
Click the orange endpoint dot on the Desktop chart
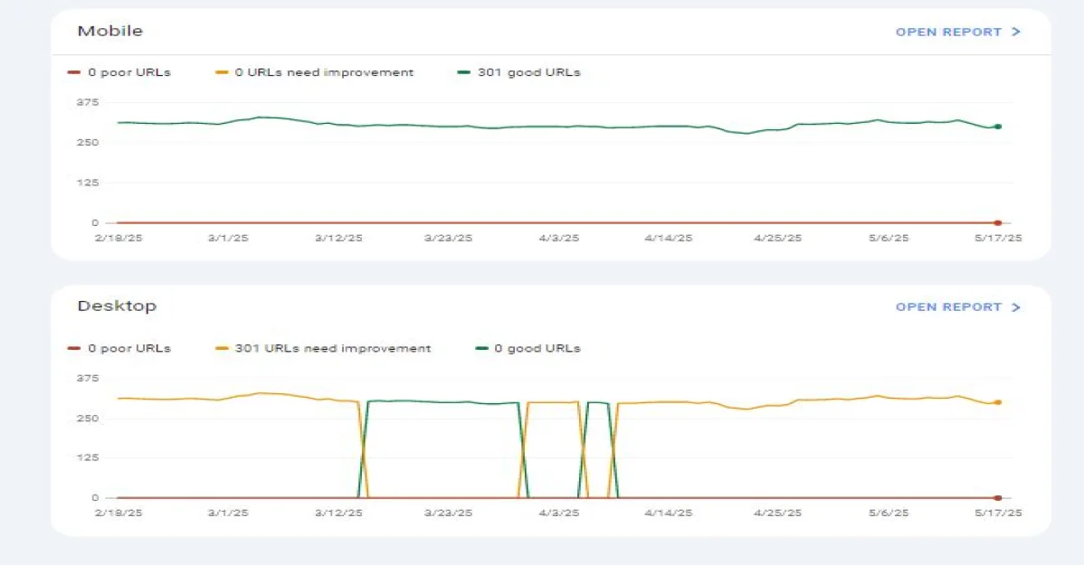[997, 402]
